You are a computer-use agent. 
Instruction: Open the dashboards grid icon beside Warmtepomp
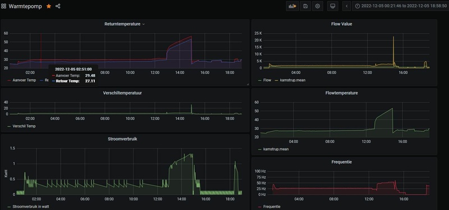[x=3, y=6]
